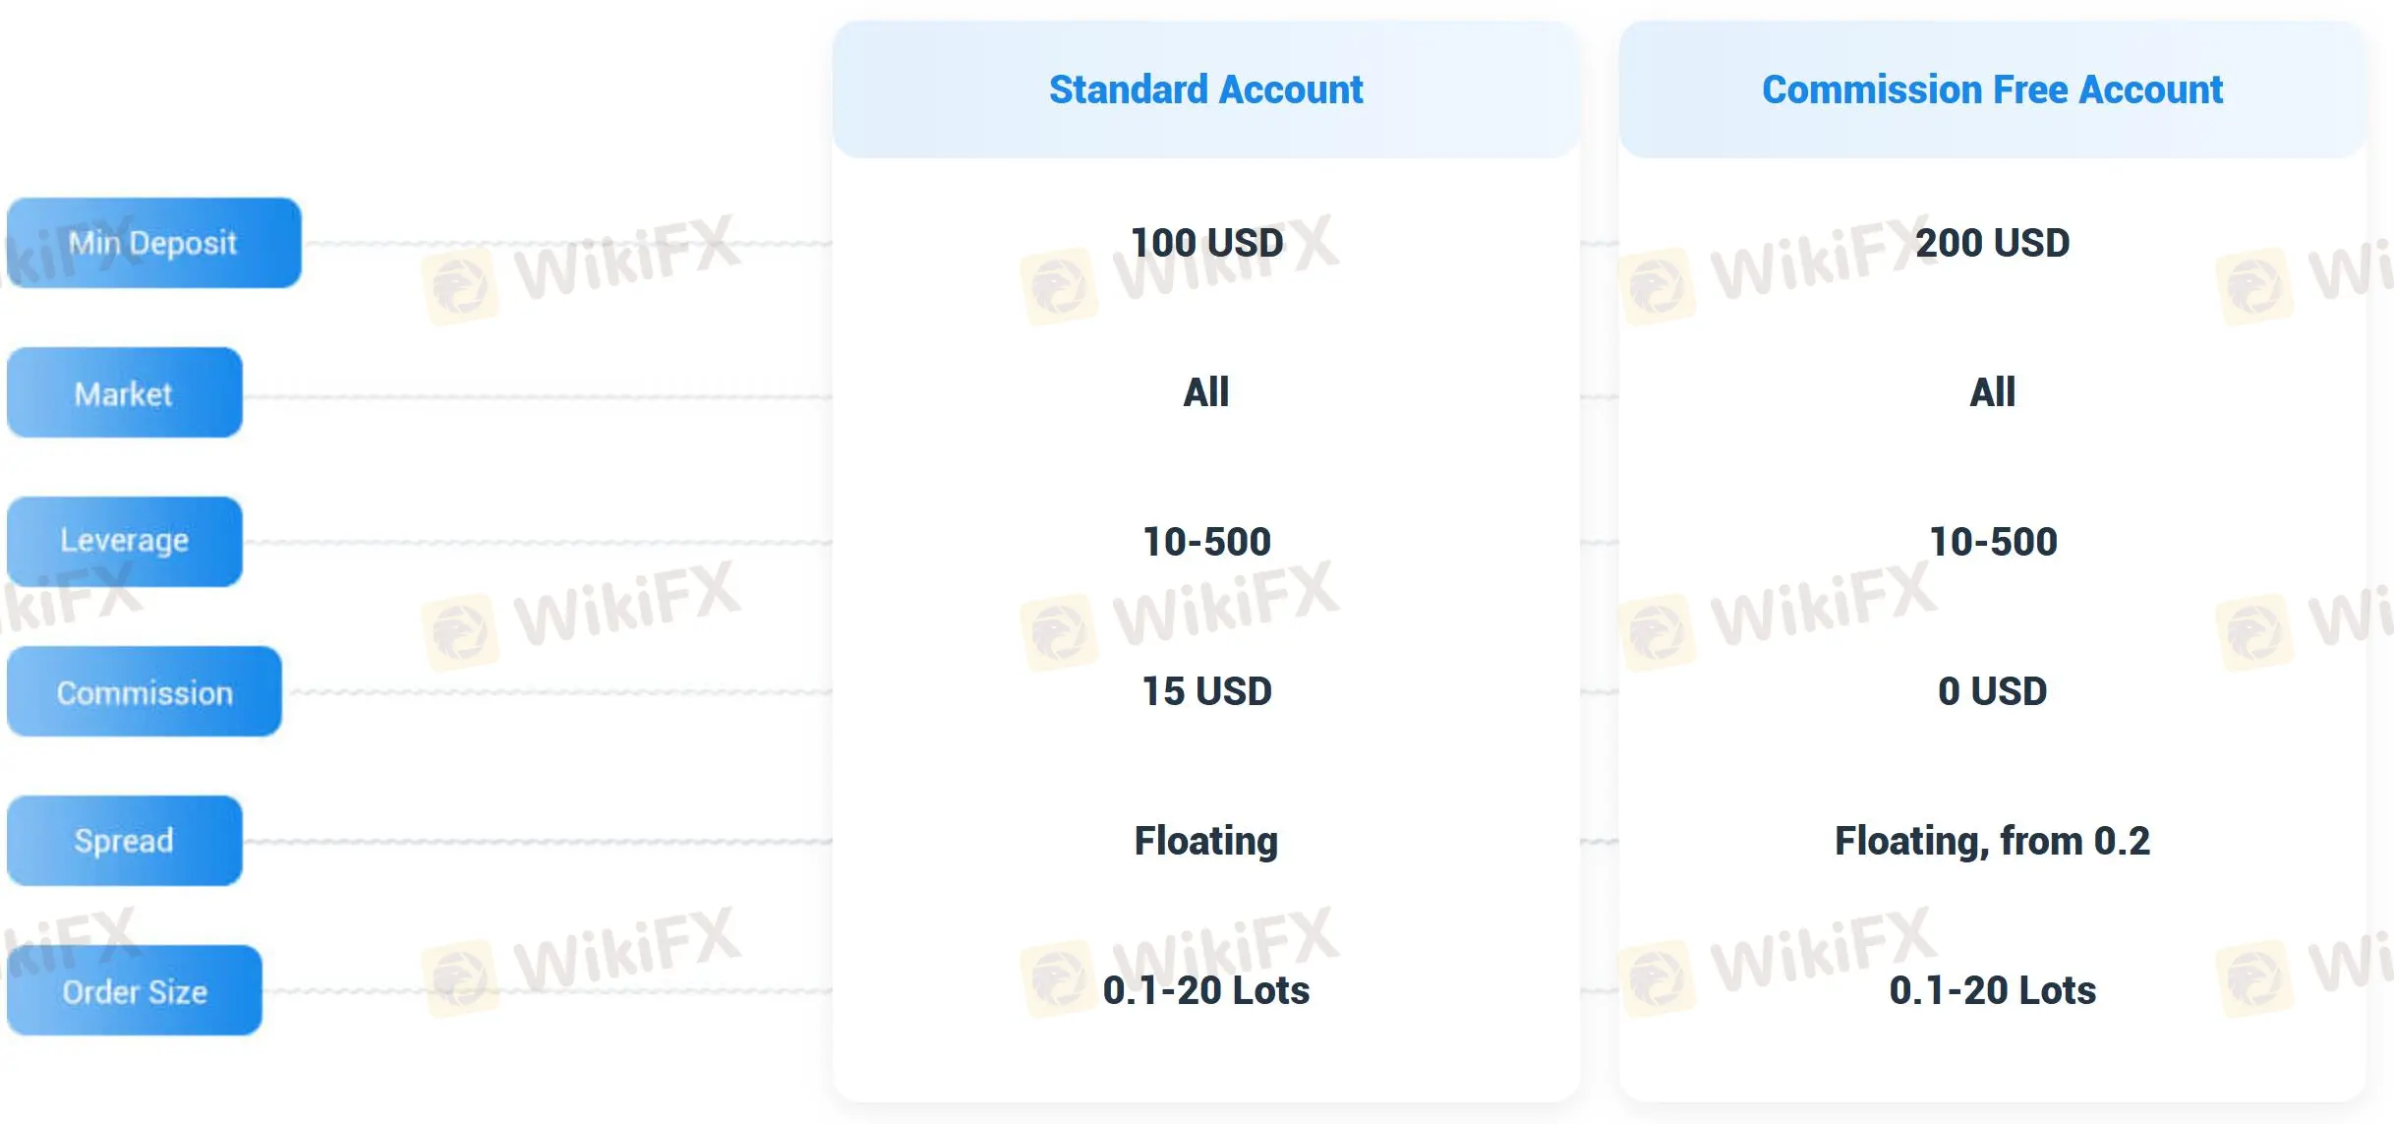
Task: Click the 0 USD commission value
Action: pos(1992,691)
